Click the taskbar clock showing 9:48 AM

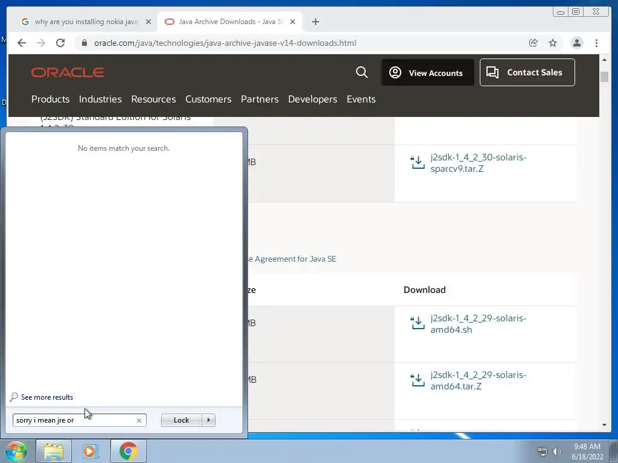(x=587, y=452)
